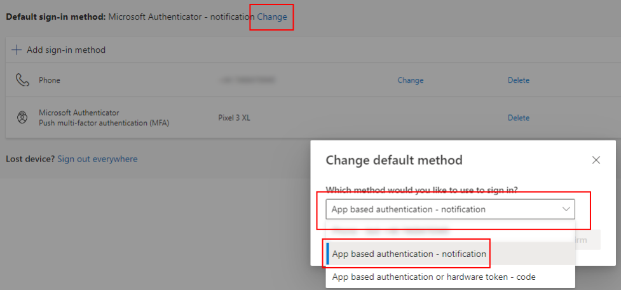Click the Pixel 3 XL device name
The image size is (621, 290).
pyautogui.click(x=235, y=118)
